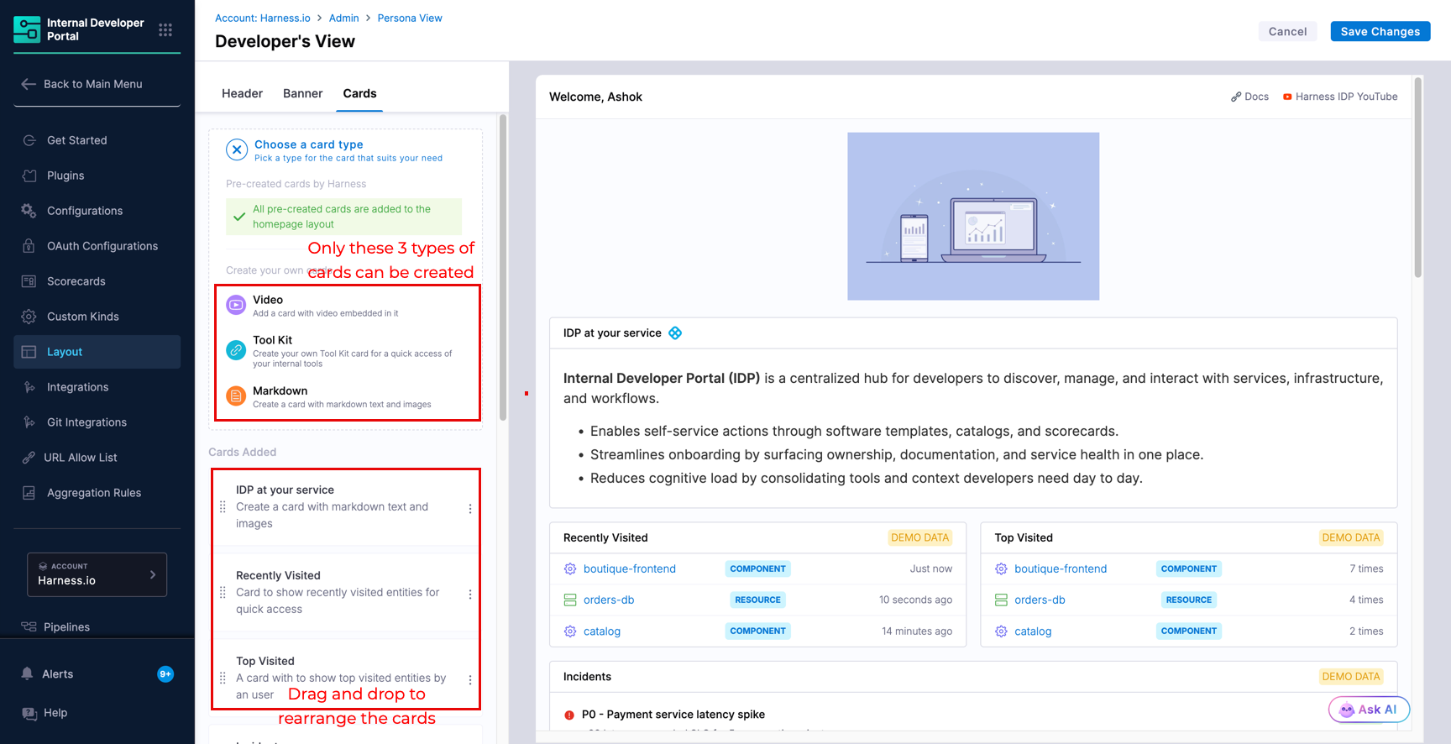Image resolution: width=1451 pixels, height=744 pixels.
Task: Click the RESOURCE tag beside orders-db in Recently Visited
Action: [x=758, y=600]
